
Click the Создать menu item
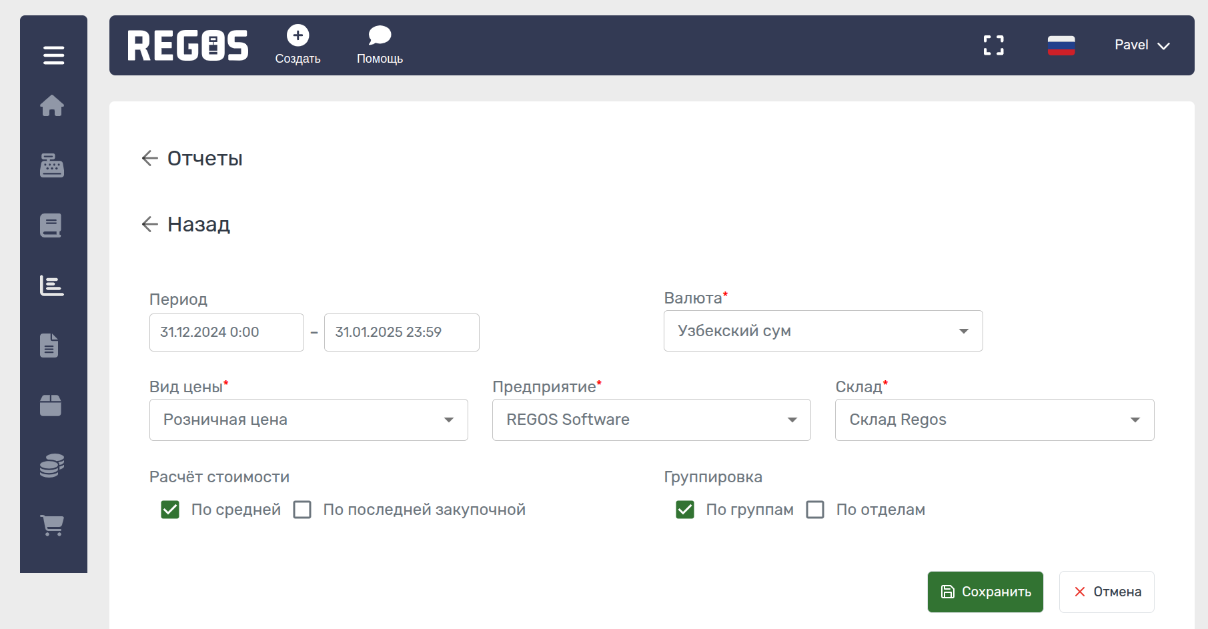297,45
